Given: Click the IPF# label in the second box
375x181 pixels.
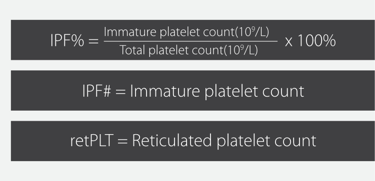Looking at the screenshot, I should coord(96,91).
